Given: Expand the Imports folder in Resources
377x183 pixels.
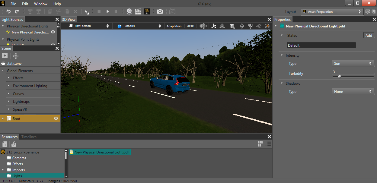Looking at the screenshot, I should [3, 170].
